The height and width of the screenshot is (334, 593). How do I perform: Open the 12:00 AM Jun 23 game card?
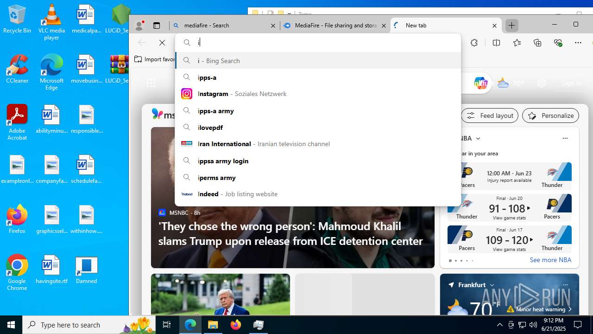point(509,176)
